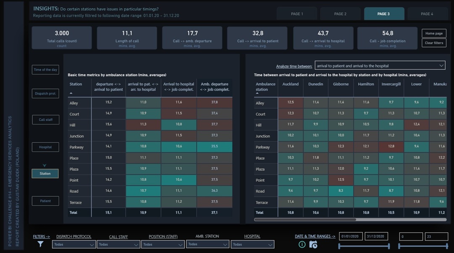Select Time of the day view

pos(45,70)
